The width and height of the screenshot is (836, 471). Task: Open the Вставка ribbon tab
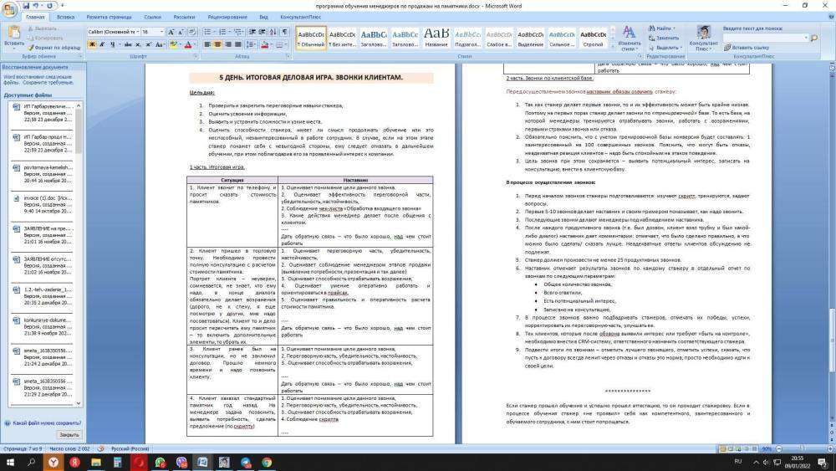(x=65, y=17)
